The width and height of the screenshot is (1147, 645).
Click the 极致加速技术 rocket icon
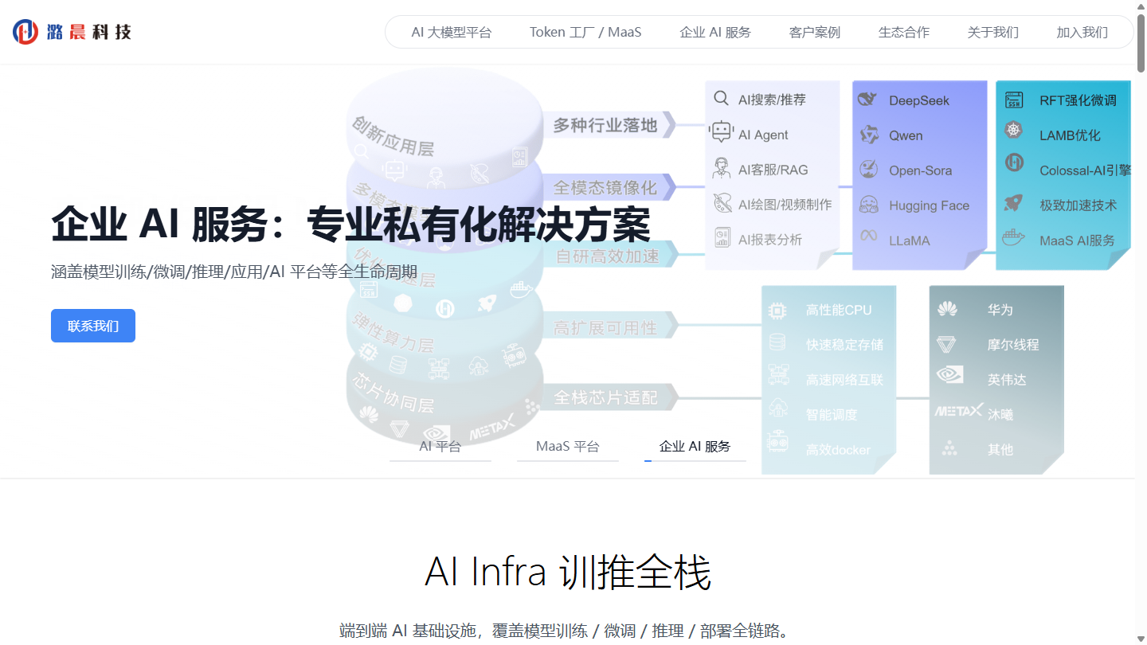pos(1013,202)
